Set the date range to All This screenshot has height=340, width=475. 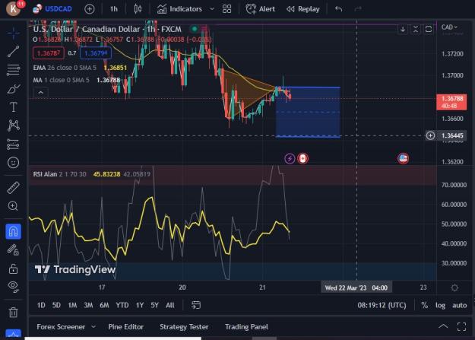tap(170, 305)
